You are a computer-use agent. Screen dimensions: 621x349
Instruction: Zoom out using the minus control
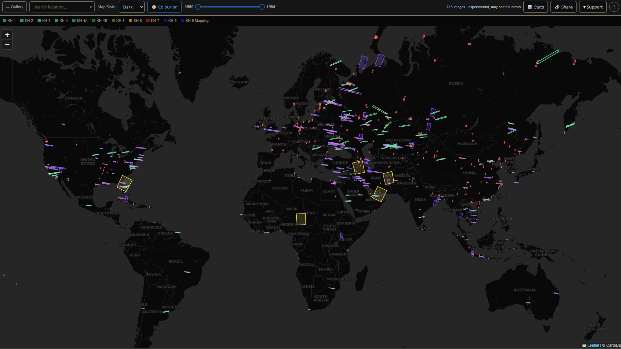point(7,44)
